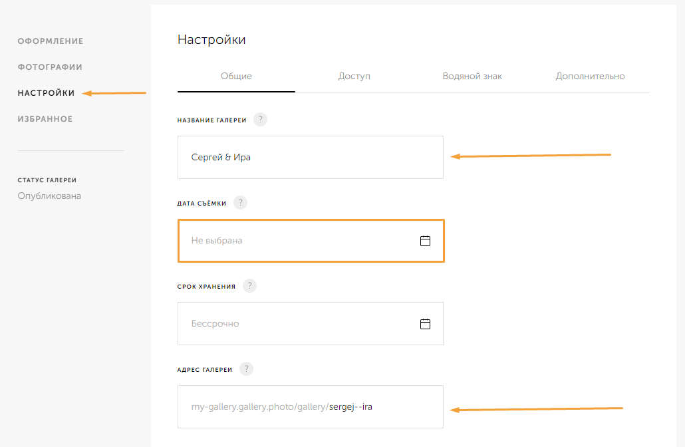Click calendar icon in Дата съёмки field

[425, 241]
